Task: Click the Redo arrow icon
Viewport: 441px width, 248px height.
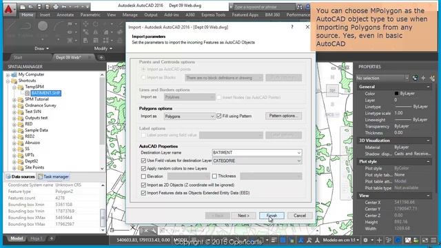Action: tap(76, 6)
